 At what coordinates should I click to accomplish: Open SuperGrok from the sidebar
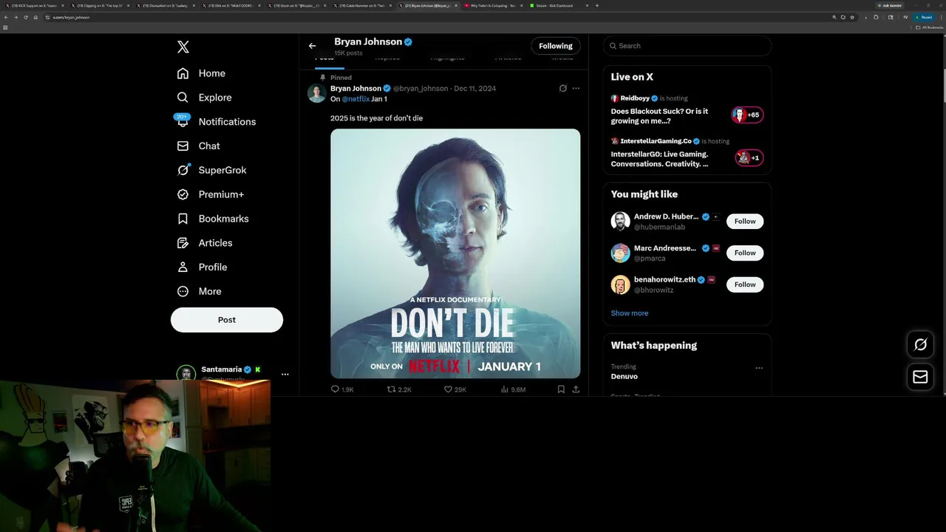point(211,170)
